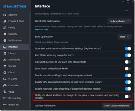This screenshot has height=111, width=135.
Task: Click the Security shield icon
Action: (5, 34)
